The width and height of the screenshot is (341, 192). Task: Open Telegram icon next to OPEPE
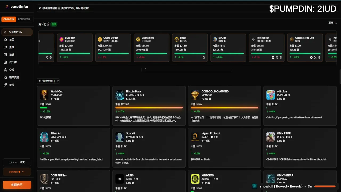[287, 137]
